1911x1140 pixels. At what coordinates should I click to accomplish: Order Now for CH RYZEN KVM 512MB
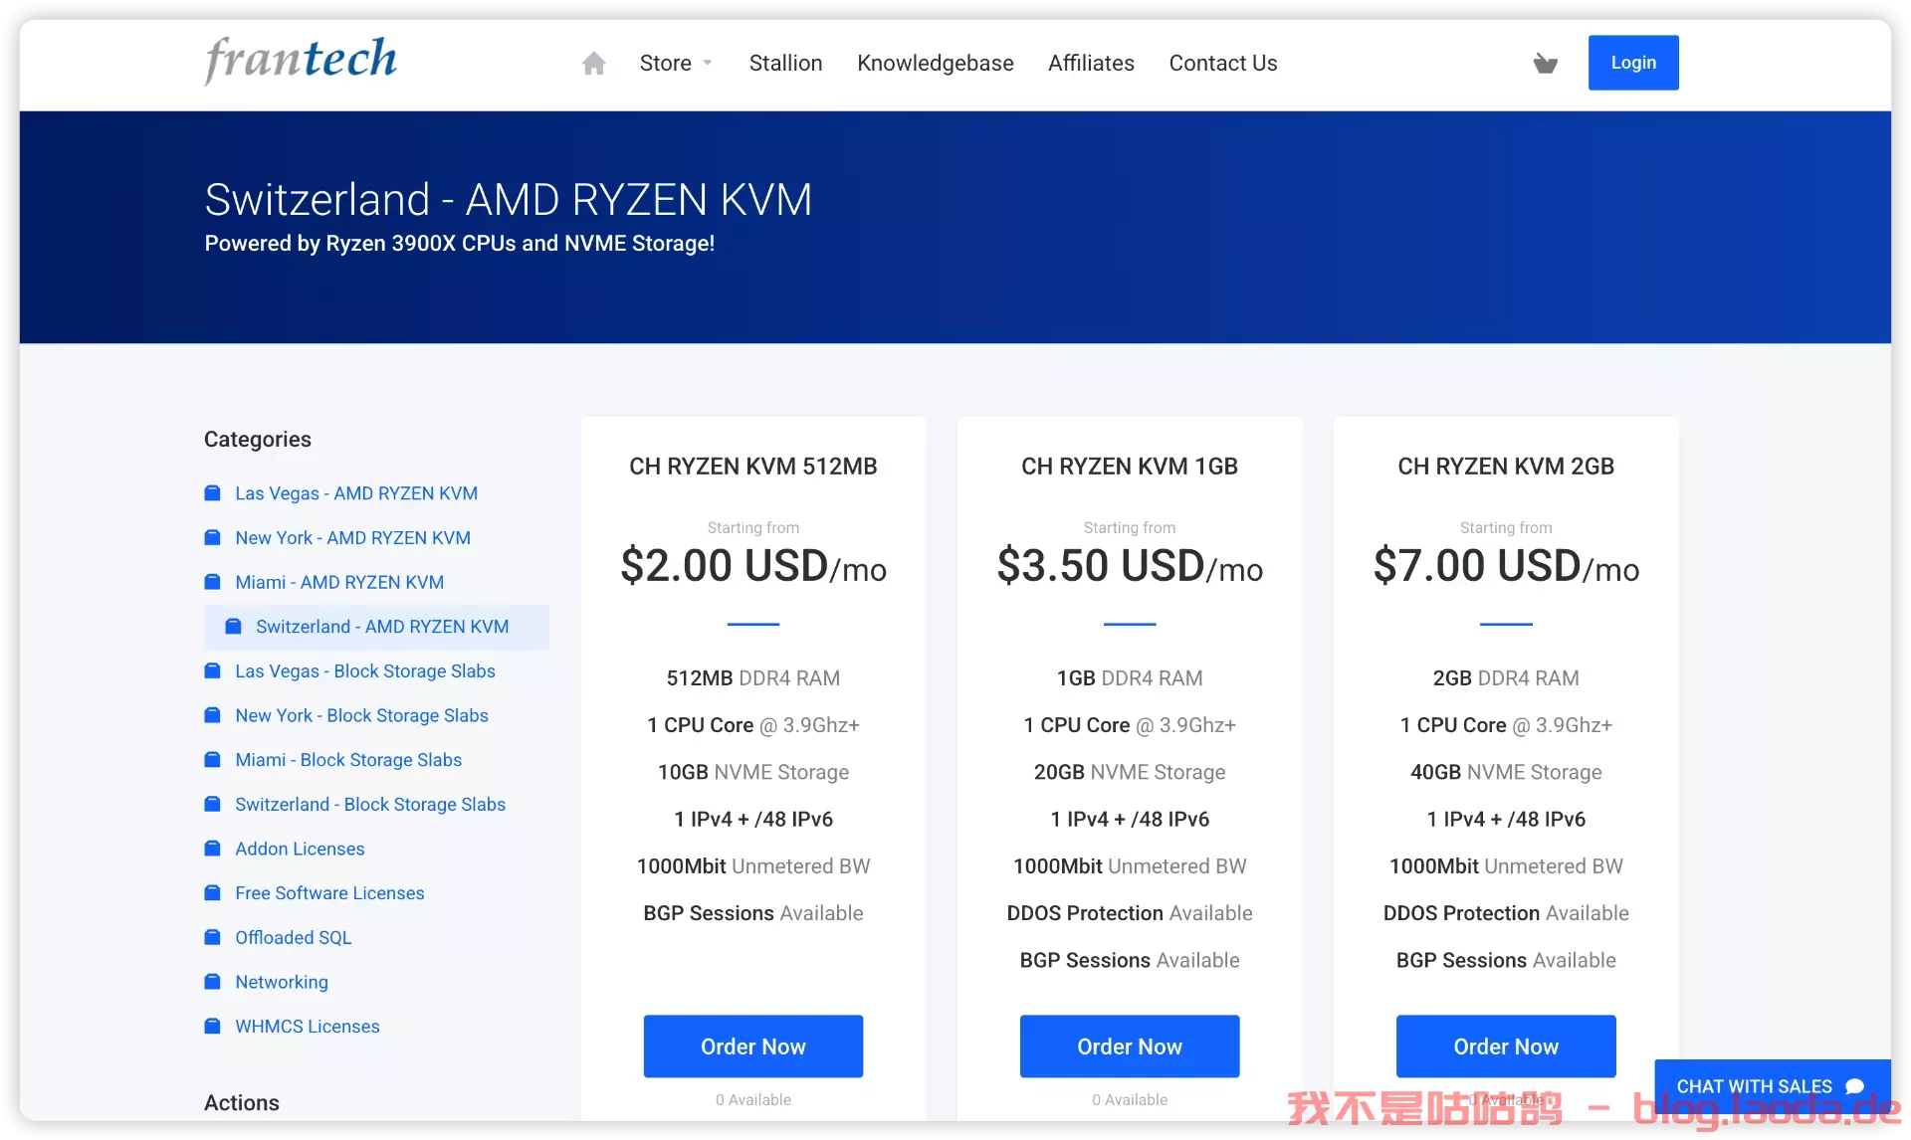tap(752, 1046)
